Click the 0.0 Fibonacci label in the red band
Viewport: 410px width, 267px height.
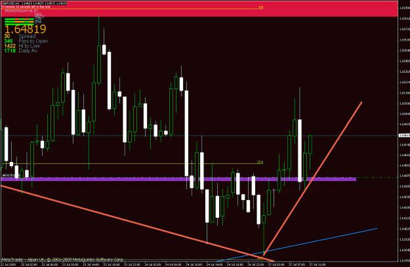(x=261, y=7)
